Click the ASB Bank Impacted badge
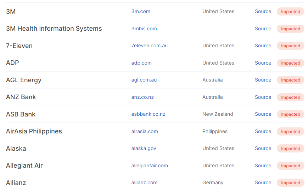308x192 pixels. pyautogui.click(x=291, y=114)
